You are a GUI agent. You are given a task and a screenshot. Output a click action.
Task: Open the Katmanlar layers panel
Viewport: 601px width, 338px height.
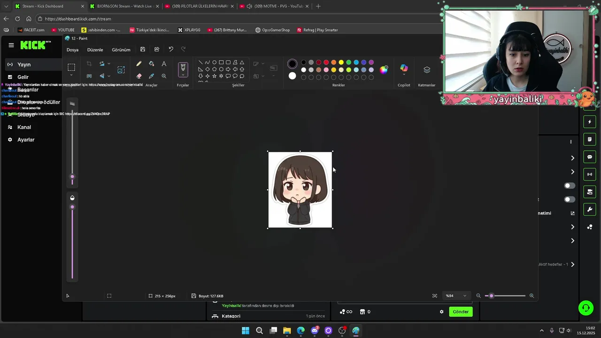pos(427,69)
